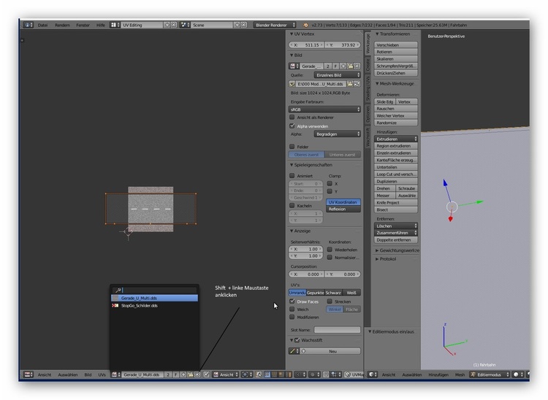
Task: Click the Rotieren button
Action: click(x=396, y=52)
